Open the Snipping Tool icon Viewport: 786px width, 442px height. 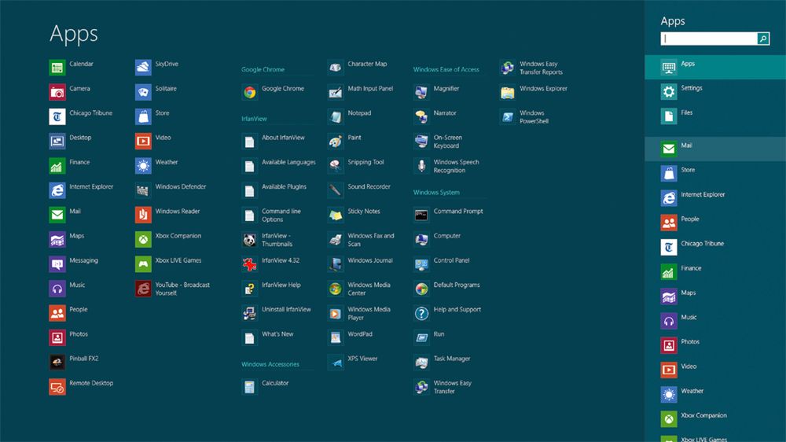click(x=336, y=166)
